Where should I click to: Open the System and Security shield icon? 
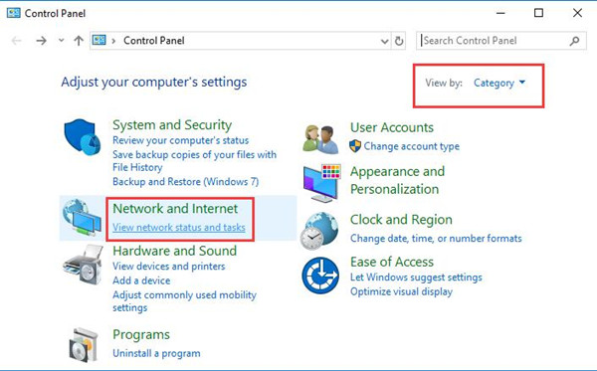[83, 137]
